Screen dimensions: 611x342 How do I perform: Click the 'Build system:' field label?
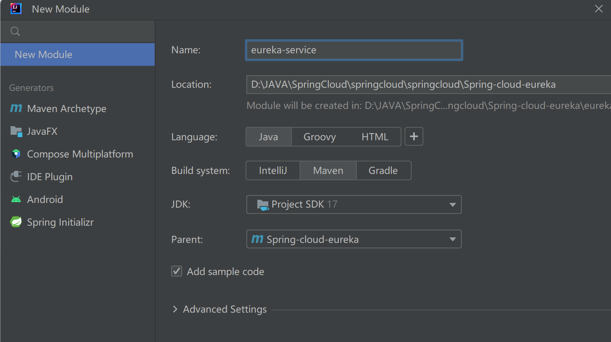click(201, 170)
